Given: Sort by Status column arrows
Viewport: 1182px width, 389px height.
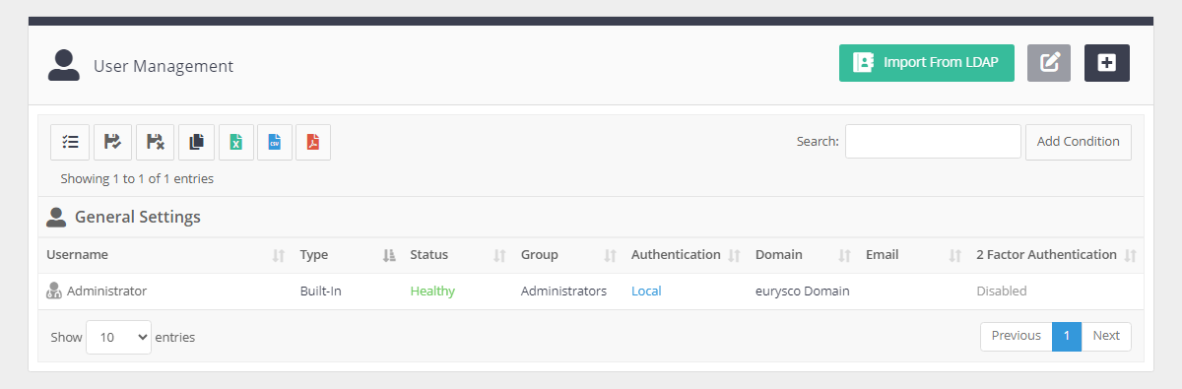Looking at the screenshot, I should coord(498,255).
